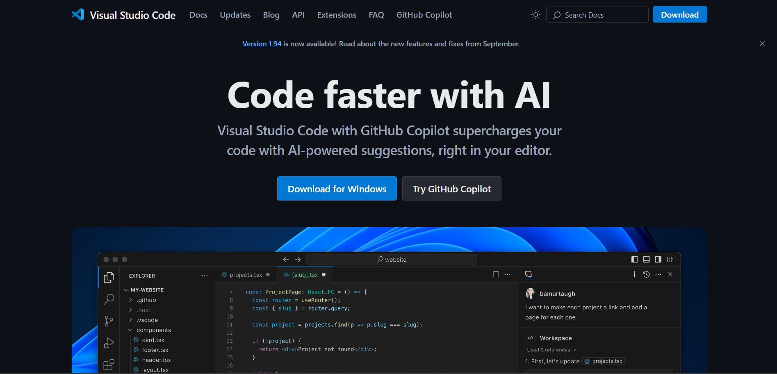The width and height of the screenshot is (777, 374).
Task: Expand the .next folder
Action: 130,310
